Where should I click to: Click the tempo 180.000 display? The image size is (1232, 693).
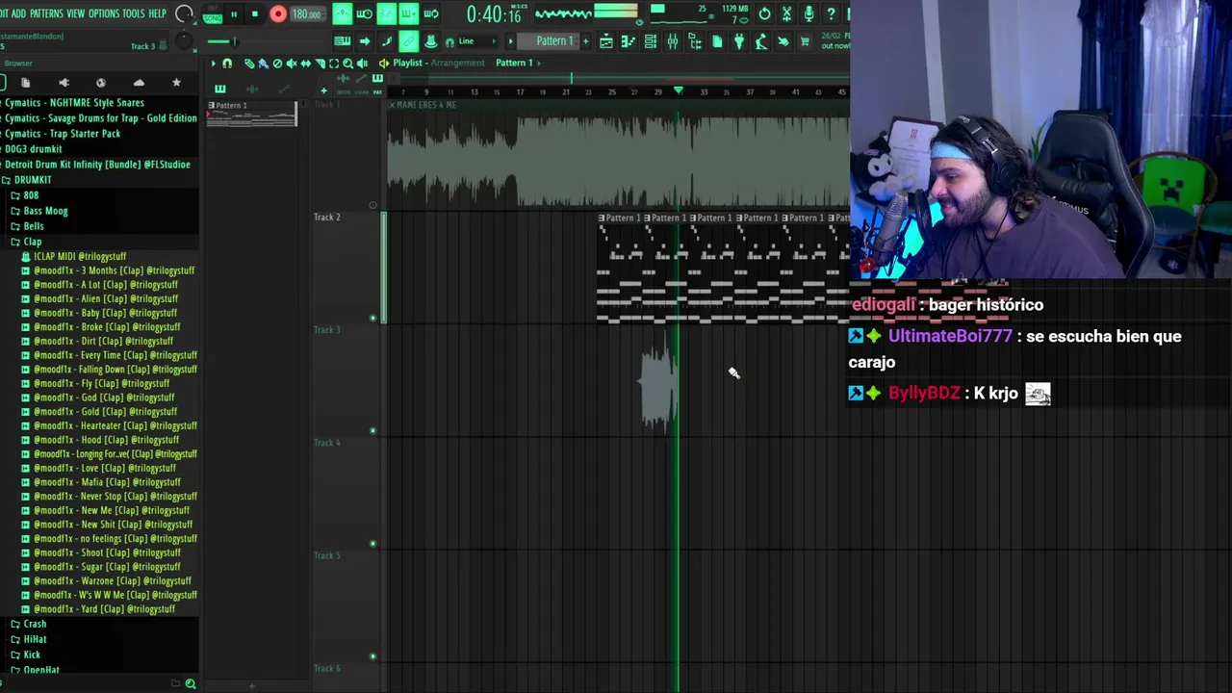(x=307, y=13)
